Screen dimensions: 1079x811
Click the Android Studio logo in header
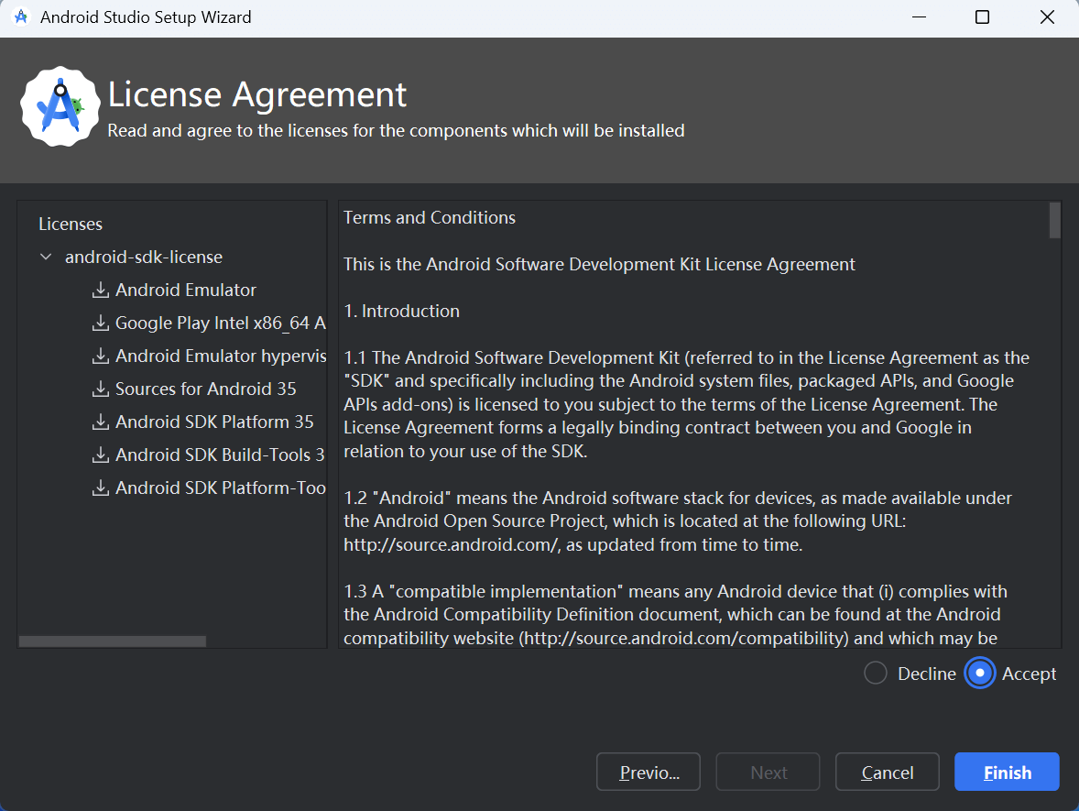(60, 106)
